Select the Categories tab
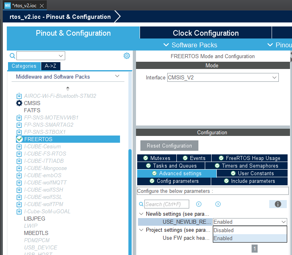Viewport: 292px width, 255px height. [24, 66]
